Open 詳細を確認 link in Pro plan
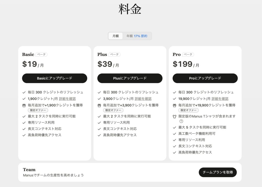 click(220, 99)
